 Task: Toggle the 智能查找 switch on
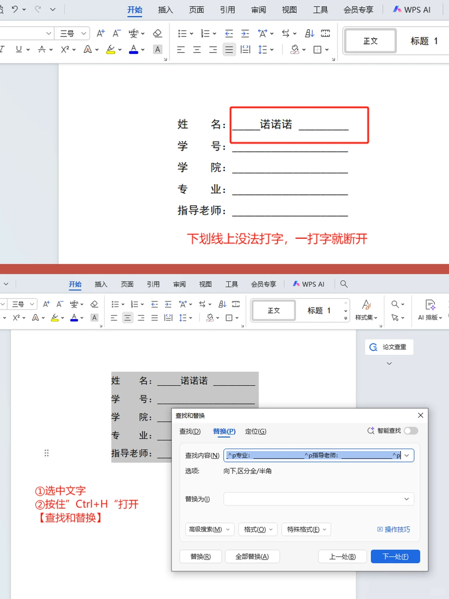(x=411, y=431)
